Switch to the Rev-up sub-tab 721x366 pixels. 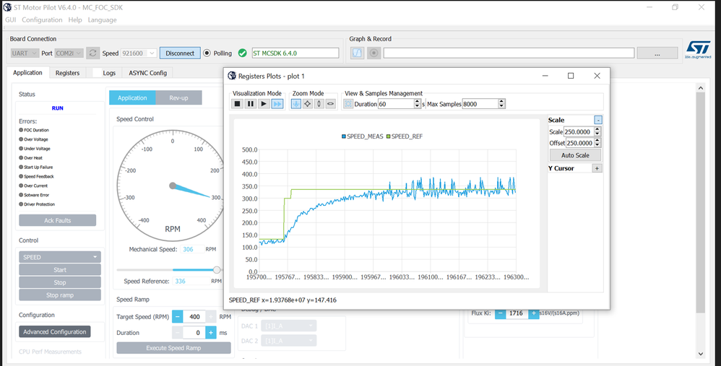(178, 97)
